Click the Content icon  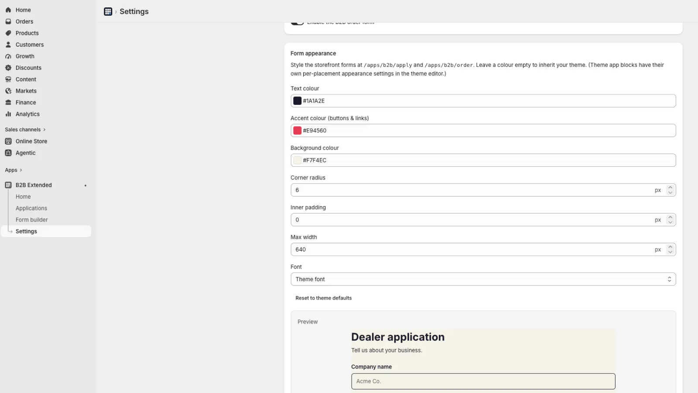point(8,79)
